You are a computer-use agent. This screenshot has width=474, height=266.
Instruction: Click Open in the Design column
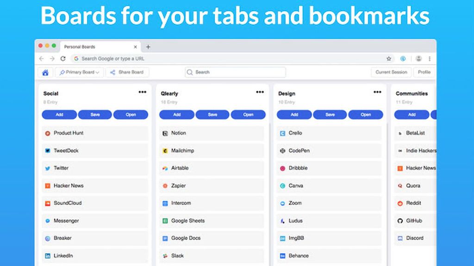366,115
